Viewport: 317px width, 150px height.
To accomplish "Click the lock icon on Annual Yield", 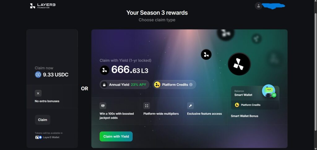I will coord(104,85).
